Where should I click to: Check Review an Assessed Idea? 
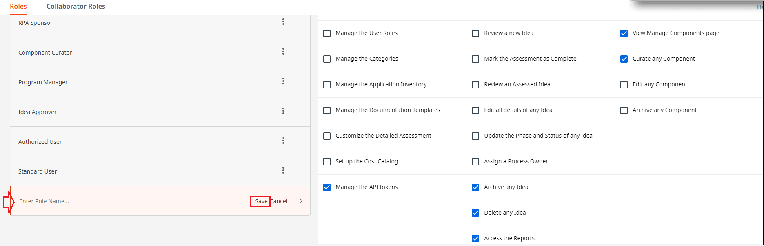(475, 85)
